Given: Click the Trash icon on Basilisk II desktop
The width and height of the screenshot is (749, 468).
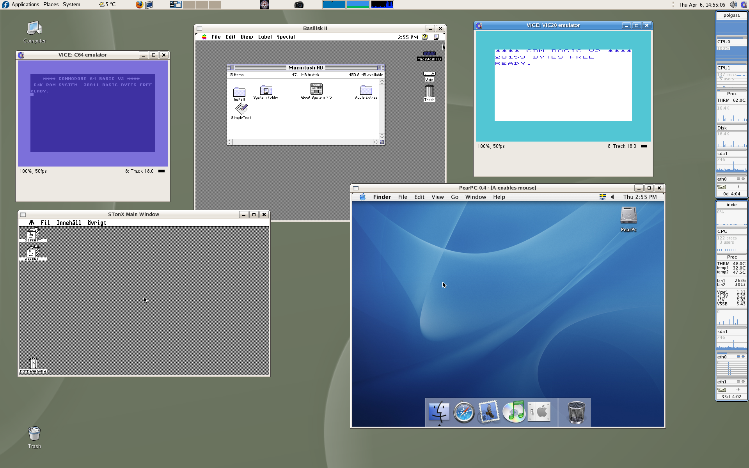Looking at the screenshot, I should pyautogui.click(x=429, y=91).
